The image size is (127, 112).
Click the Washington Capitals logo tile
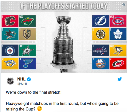101,50
